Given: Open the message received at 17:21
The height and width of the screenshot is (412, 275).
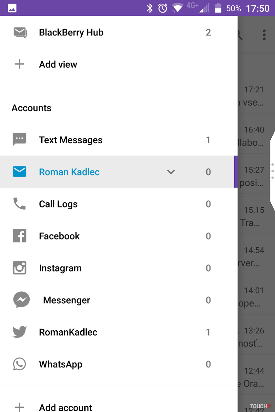Looking at the screenshot, I should 255,96.
